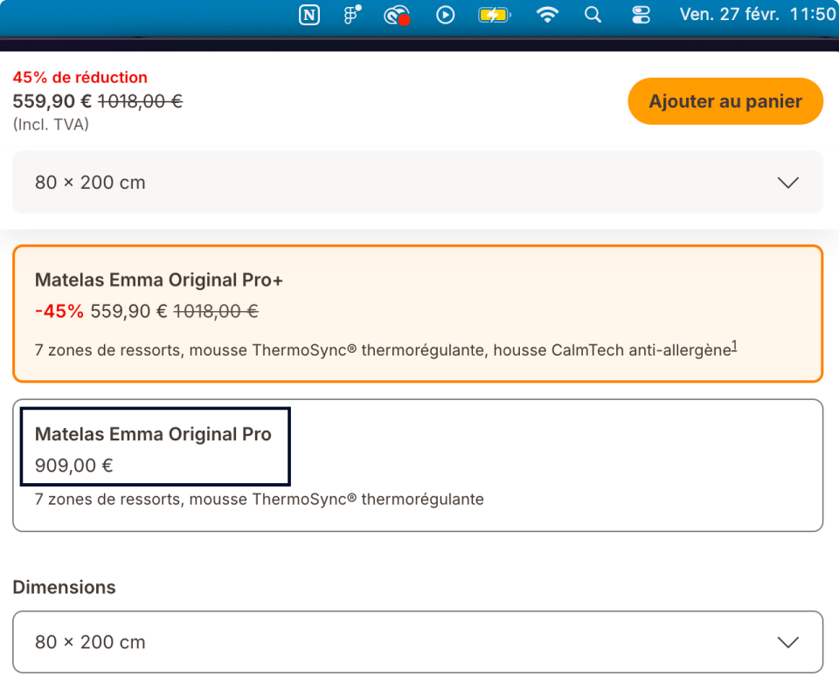Expand the top 80 × 200 cm size dropdown
839x677 pixels.
(418, 183)
